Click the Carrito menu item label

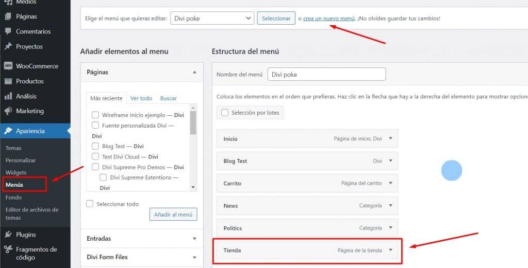tap(232, 183)
